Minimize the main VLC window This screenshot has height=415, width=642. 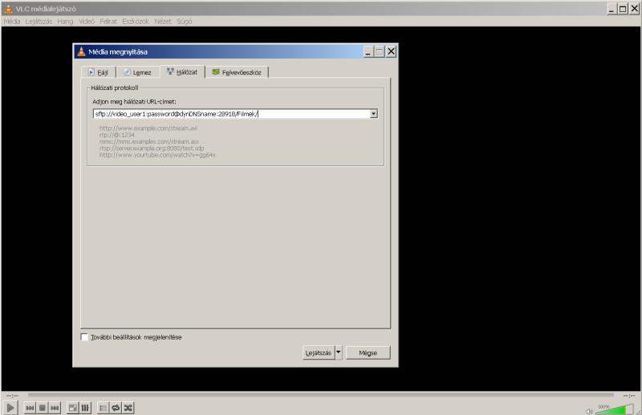tap(612, 9)
